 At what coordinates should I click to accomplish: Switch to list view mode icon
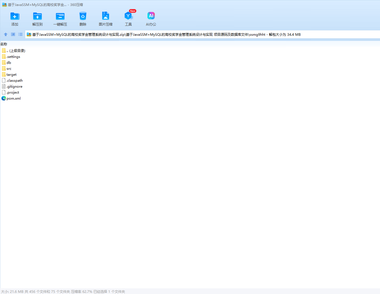tap(20, 34)
